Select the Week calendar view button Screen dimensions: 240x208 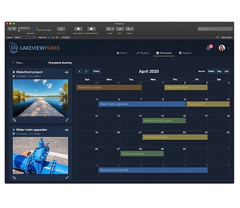(x=211, y=71)
